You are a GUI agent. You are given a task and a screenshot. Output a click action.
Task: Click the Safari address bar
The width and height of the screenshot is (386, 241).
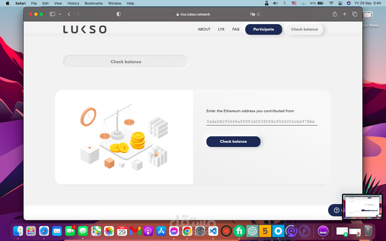tap(193, 14)
